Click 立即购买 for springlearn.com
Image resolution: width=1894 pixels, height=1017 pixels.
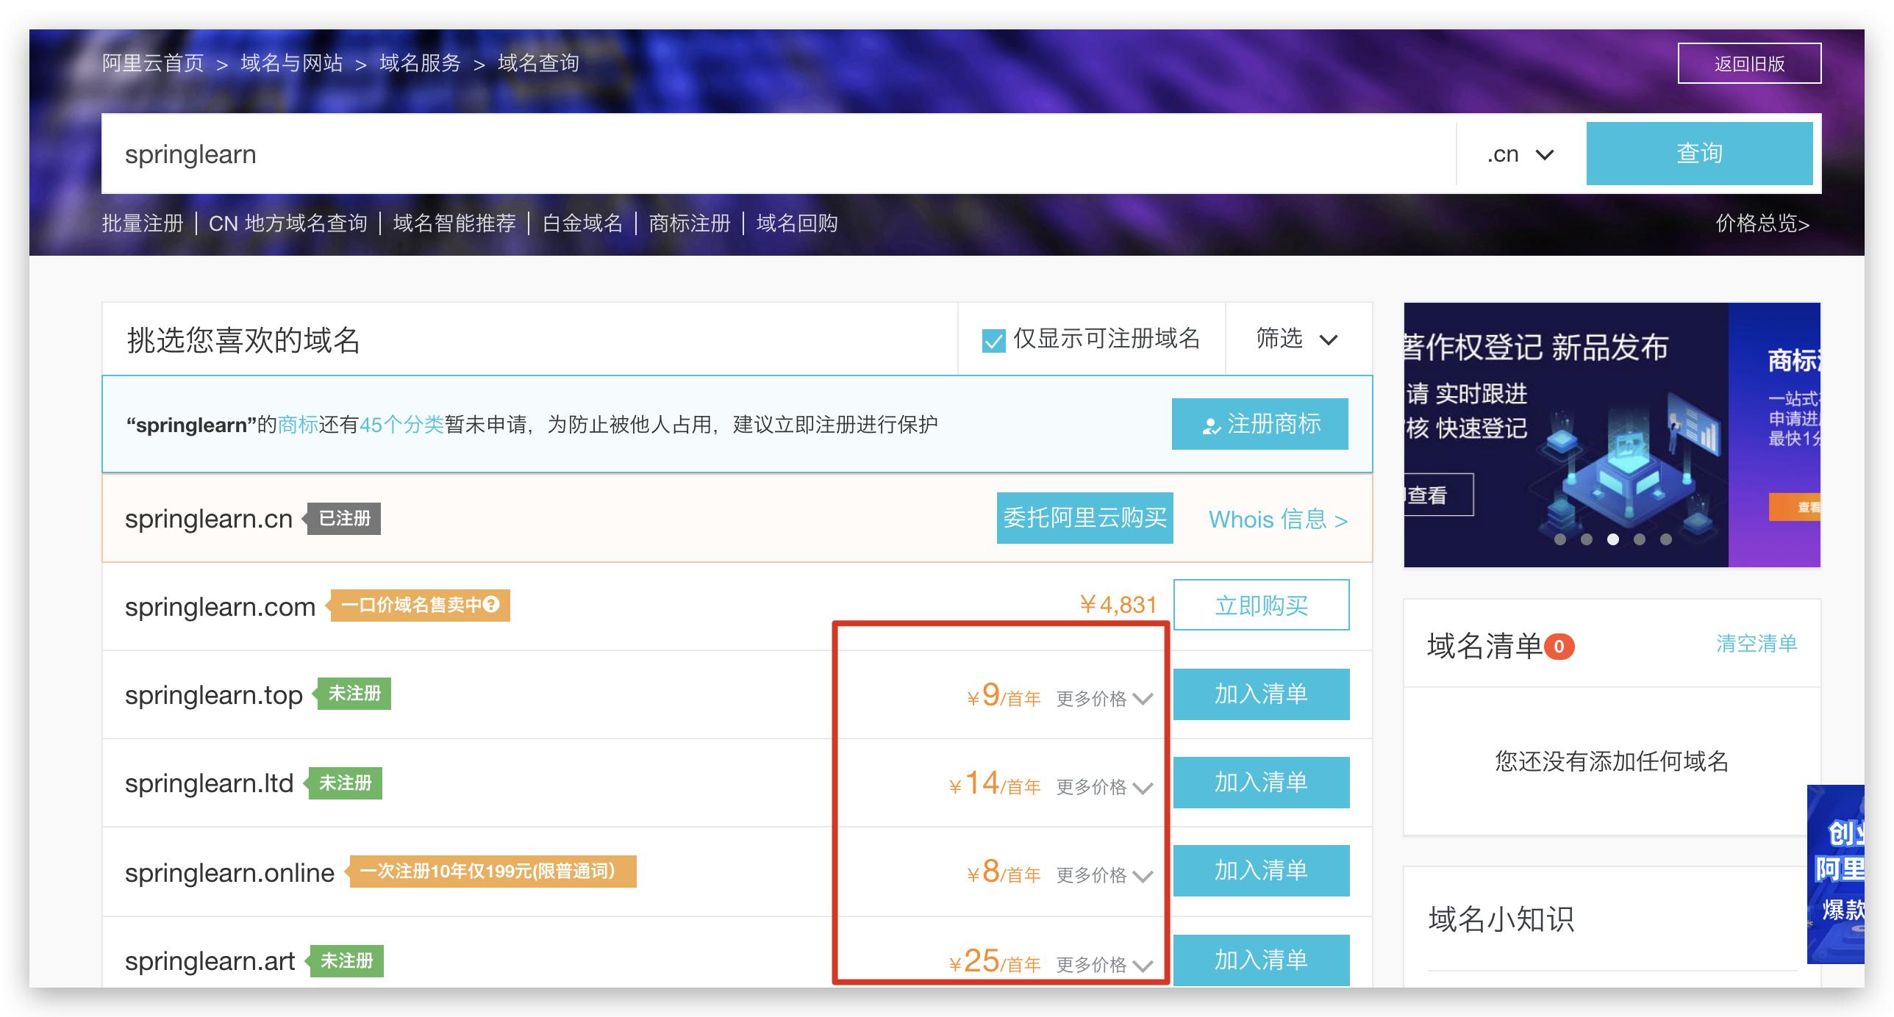point(1261,605)
